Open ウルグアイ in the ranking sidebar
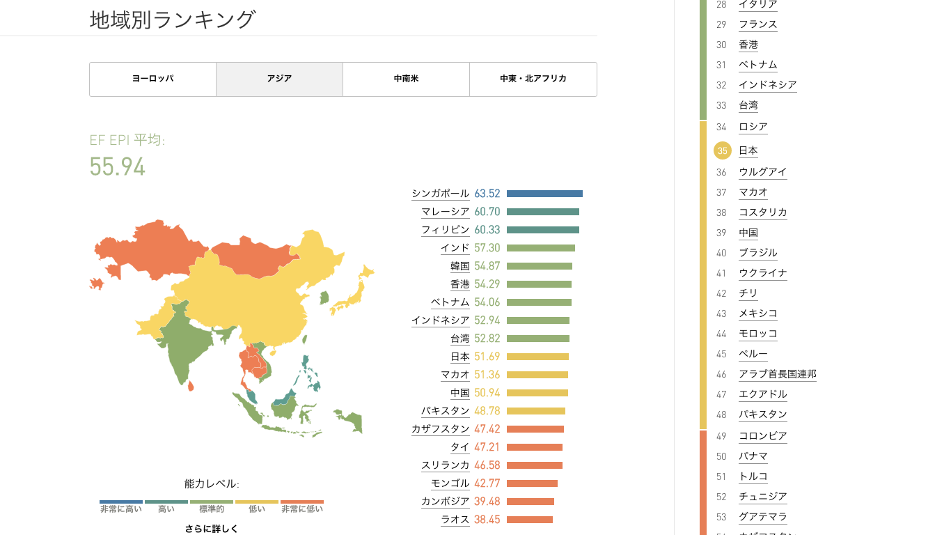 pos(763,172)
